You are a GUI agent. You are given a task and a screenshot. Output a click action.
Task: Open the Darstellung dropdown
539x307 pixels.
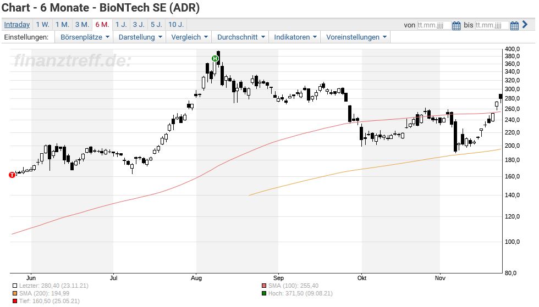click(140, 37)
